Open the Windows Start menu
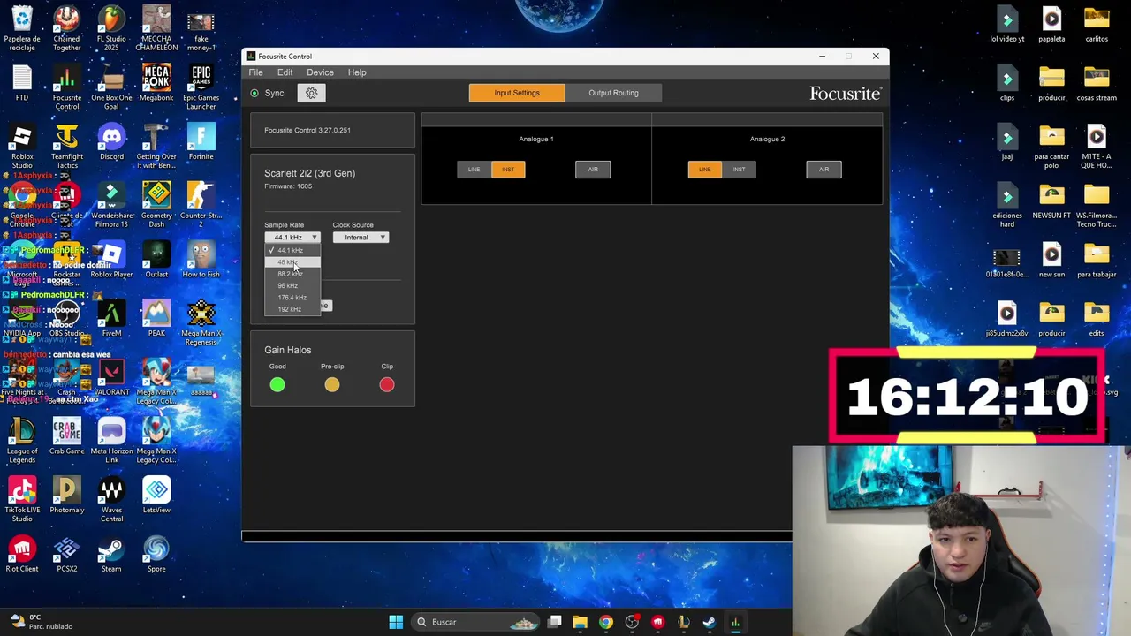 click(x=396, y=622)
